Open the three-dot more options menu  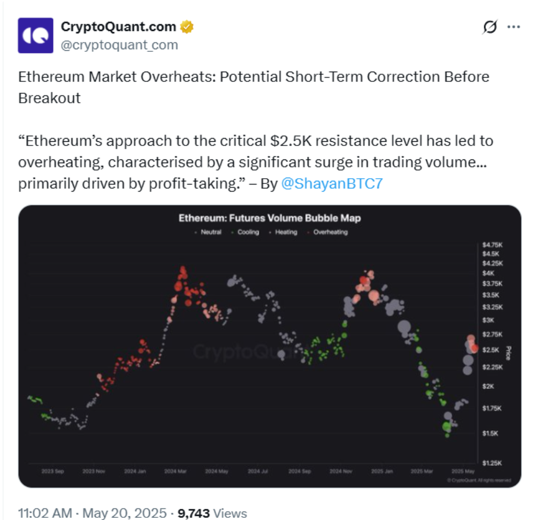[514, 27]
